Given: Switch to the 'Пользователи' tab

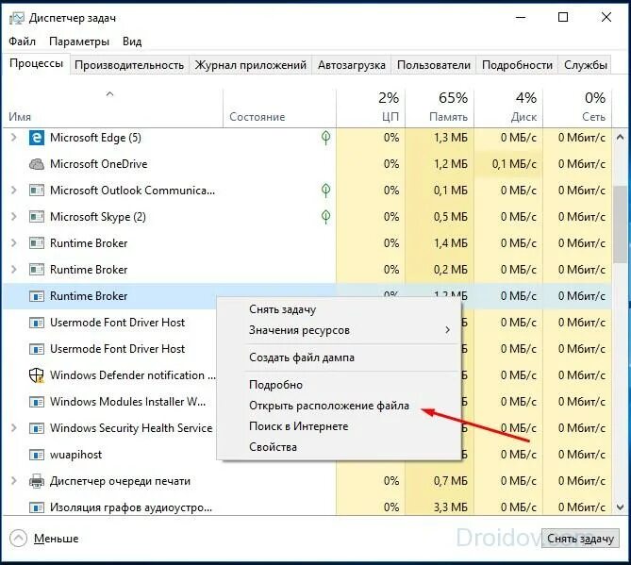Looking at the screenshot, I should (434, 65).
